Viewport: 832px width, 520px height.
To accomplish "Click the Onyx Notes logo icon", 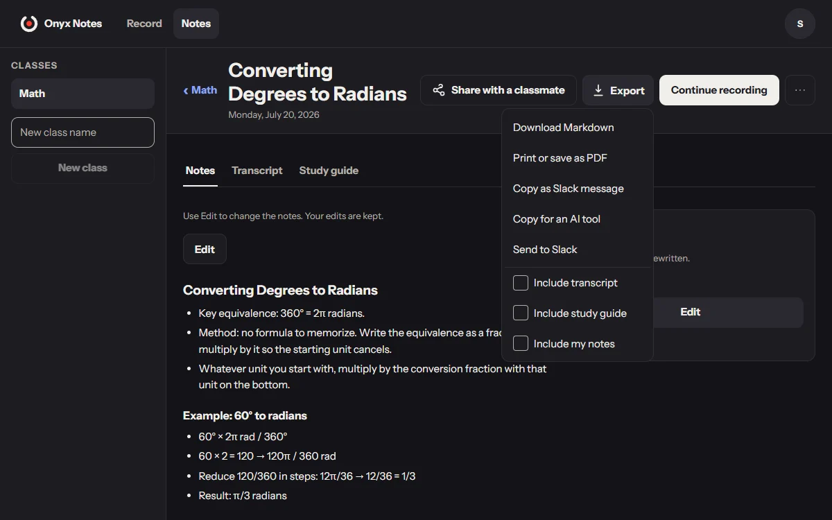I will 28,24.
